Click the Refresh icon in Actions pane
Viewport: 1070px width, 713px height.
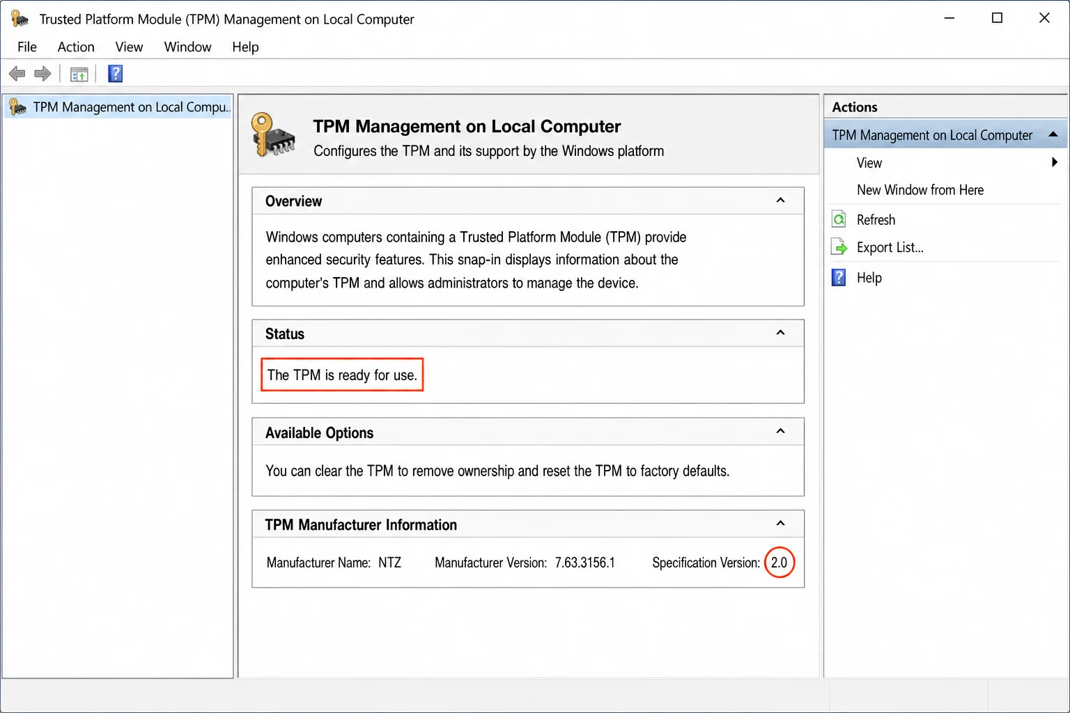[x=839, y=219]
